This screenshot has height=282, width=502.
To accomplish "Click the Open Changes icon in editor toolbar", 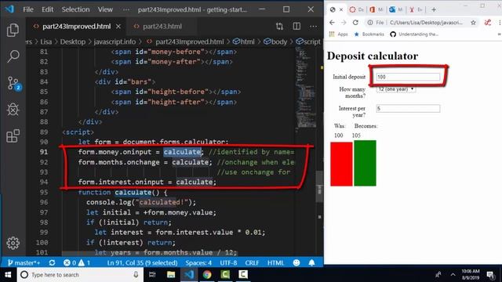I will click(x=279, y=26).
